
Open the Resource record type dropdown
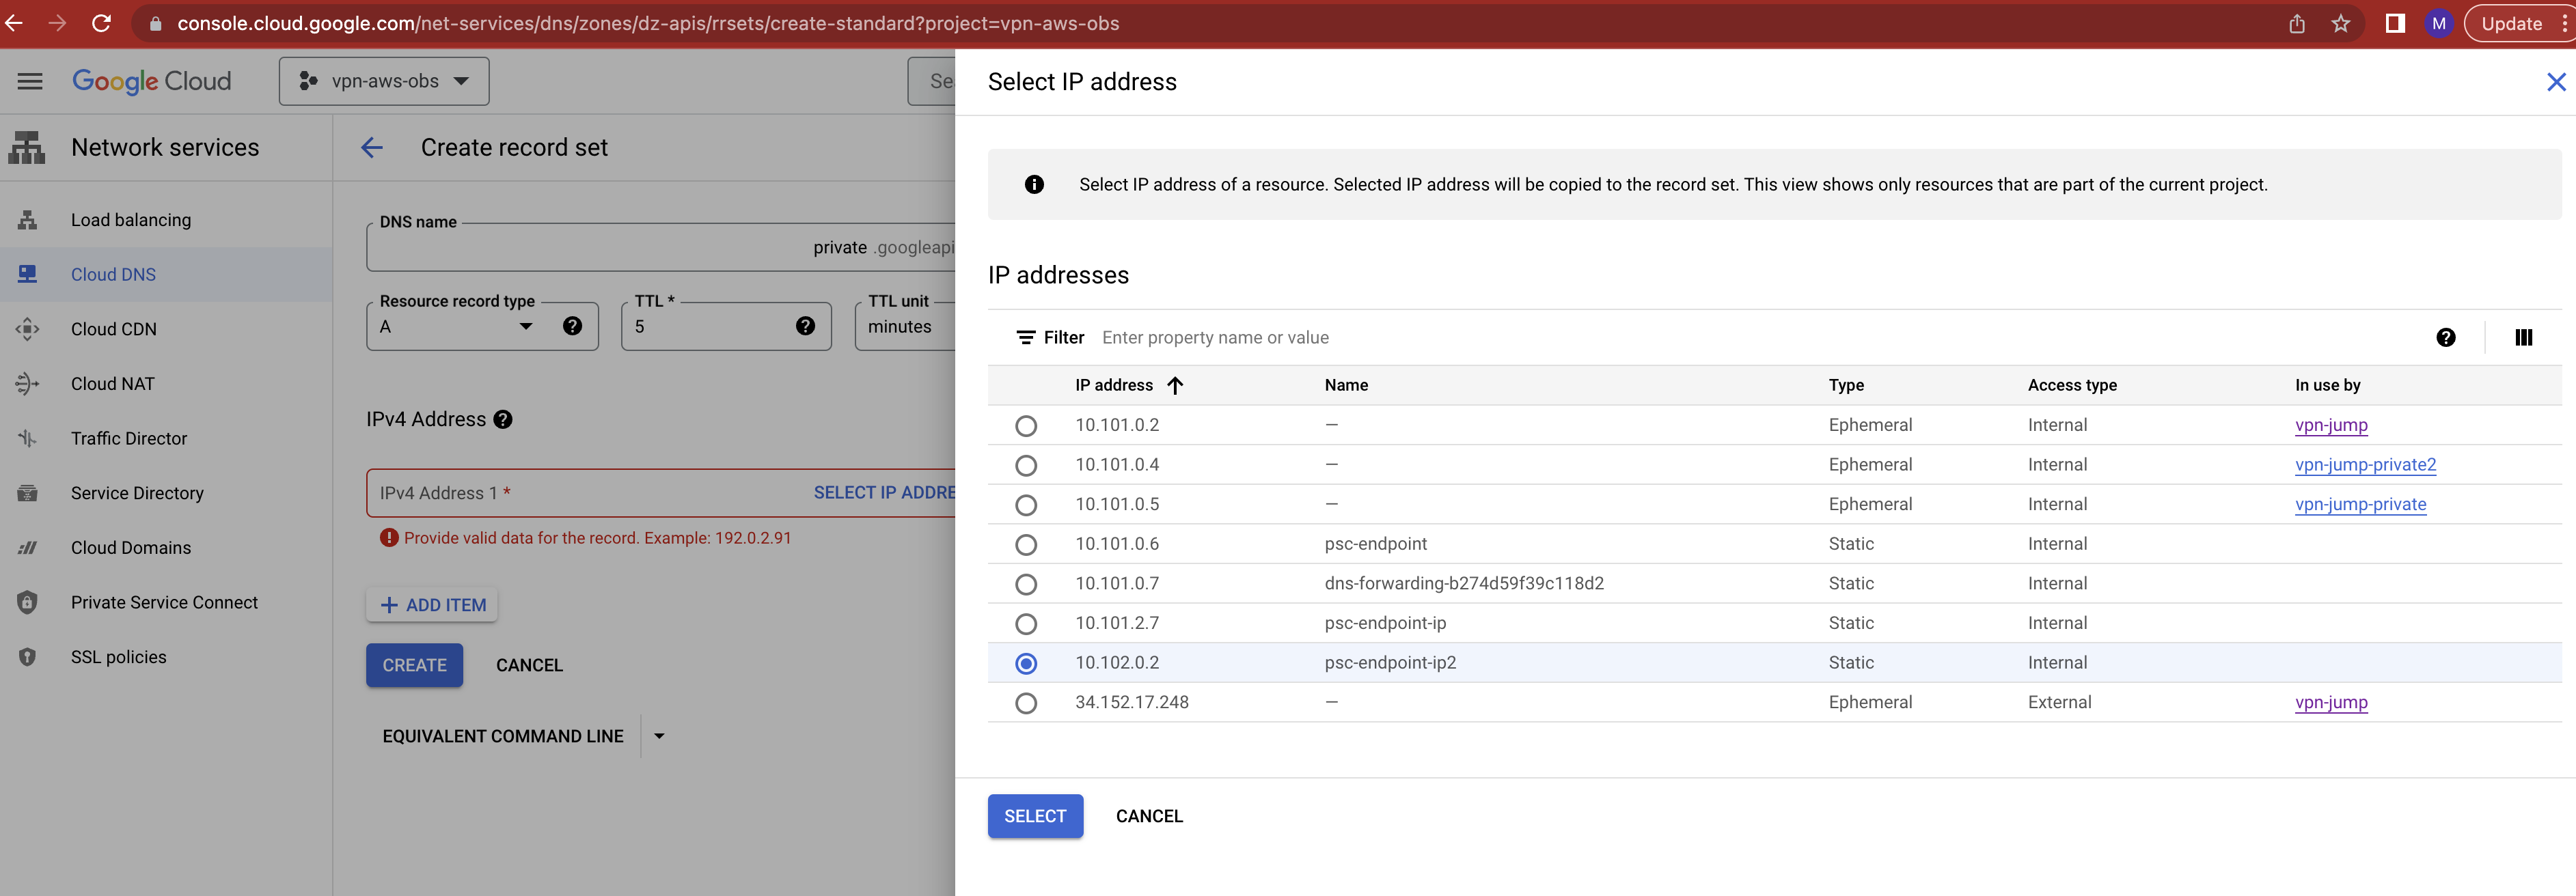point(526,326)
